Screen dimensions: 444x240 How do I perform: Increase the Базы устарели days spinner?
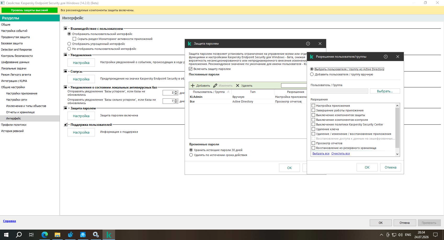pos(176,92)
